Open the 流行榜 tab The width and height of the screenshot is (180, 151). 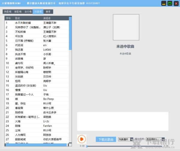[28, 12]
